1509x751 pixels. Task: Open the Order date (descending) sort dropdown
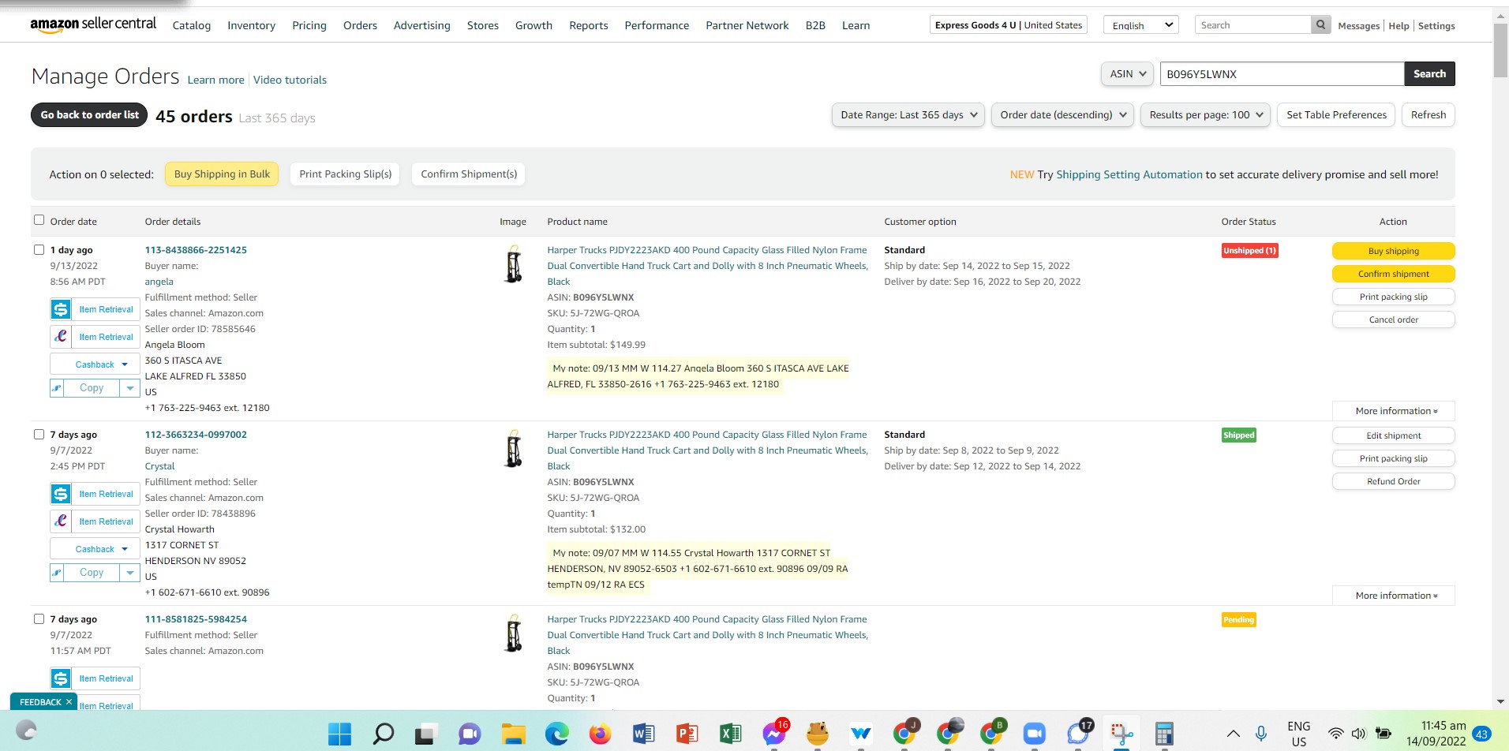[x=1062, y=115]
